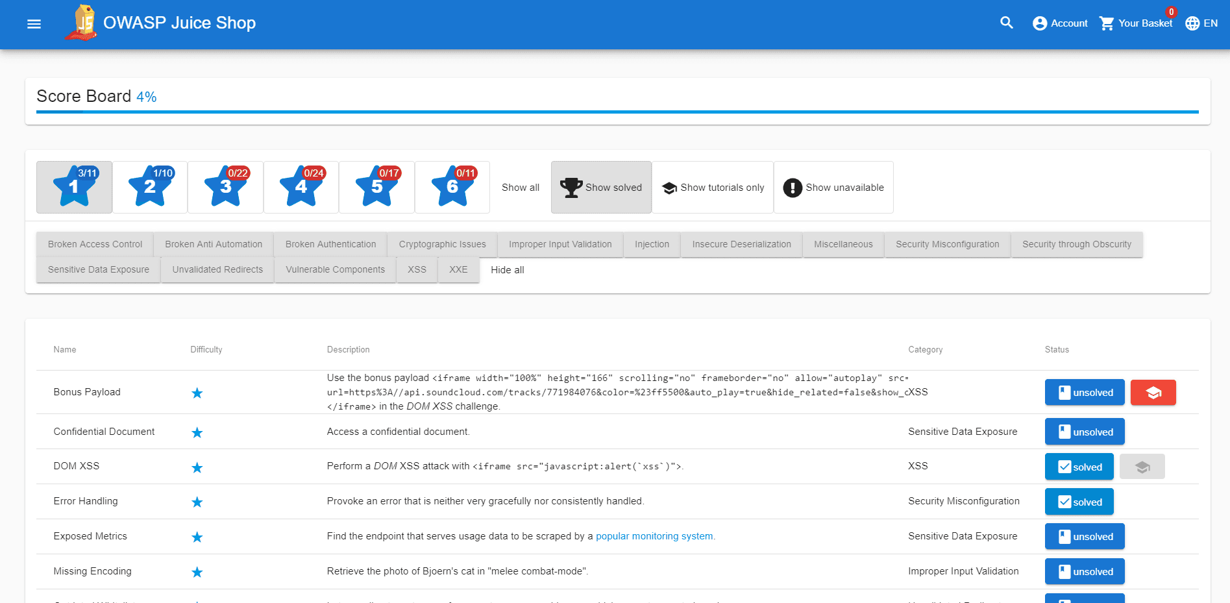1230x603 pixels.
Task: Select Injection category filter
Action: point(652,245)
